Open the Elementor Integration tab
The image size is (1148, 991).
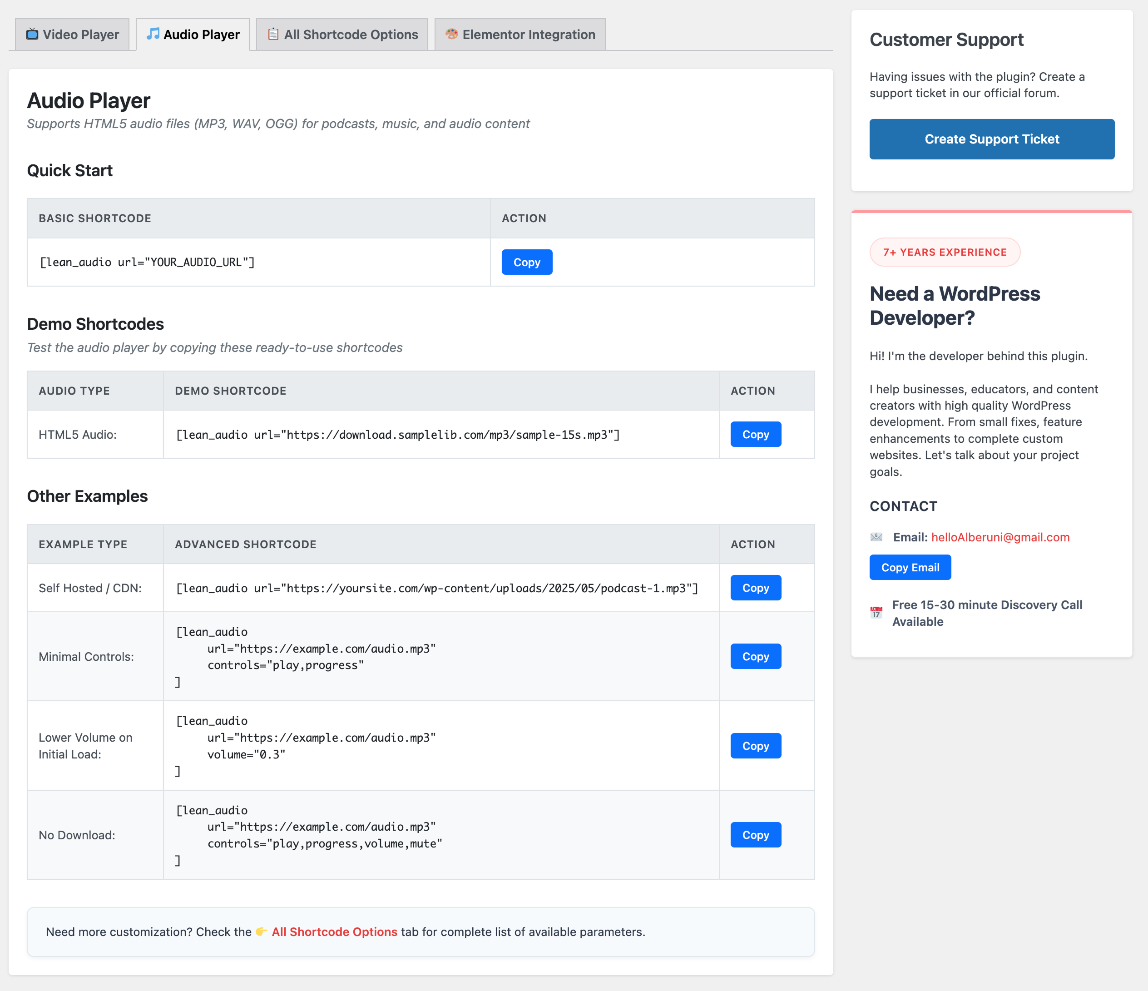pyautogui.click(x=520, y=35)
